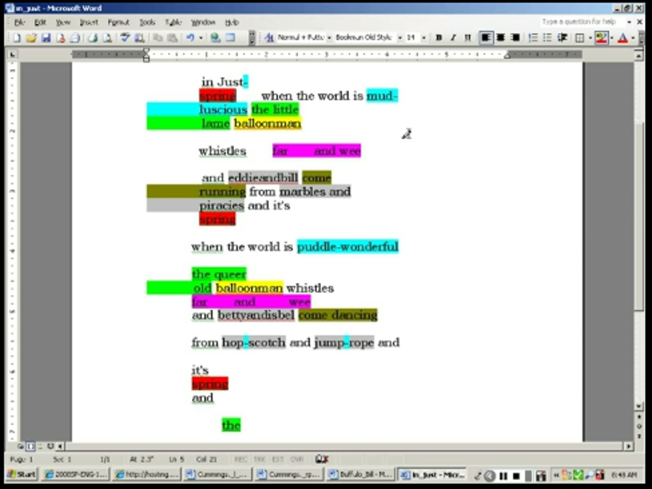This screenshot has width=652, height=489.
Task: Click the horizontal scrollbar right arrow
Action: (628, 446)
